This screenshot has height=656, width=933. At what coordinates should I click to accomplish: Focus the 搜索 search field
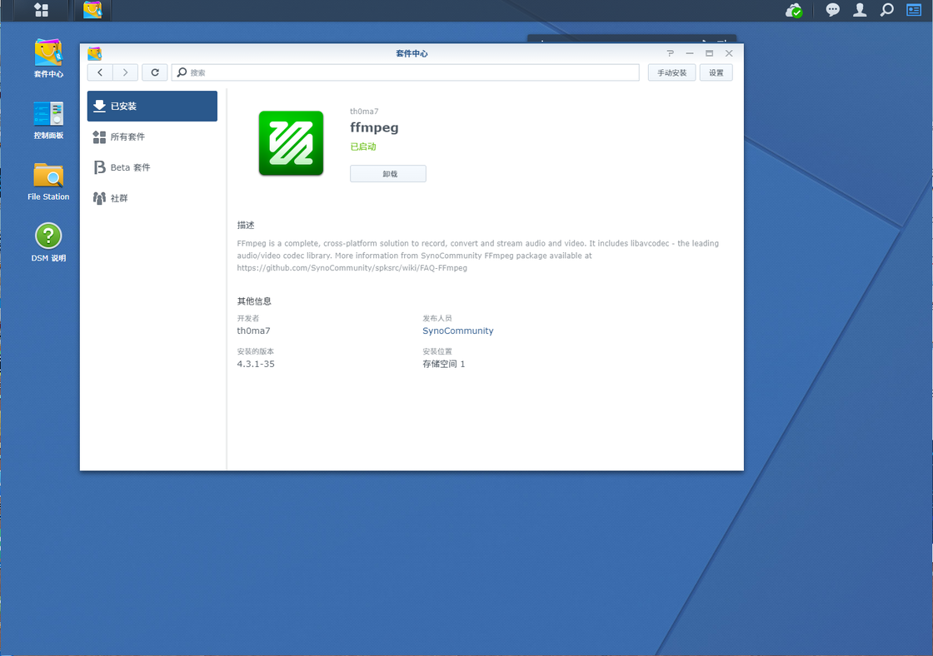[405, 72]
